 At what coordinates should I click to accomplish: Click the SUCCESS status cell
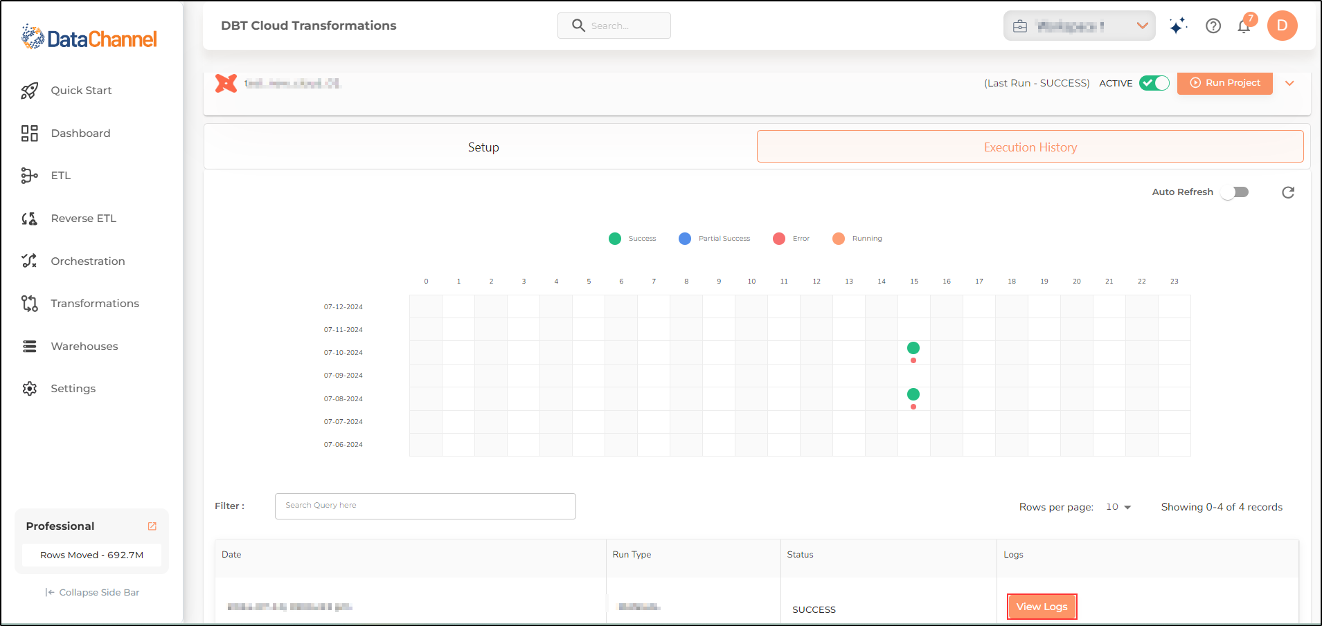click(x=814, y=609)
